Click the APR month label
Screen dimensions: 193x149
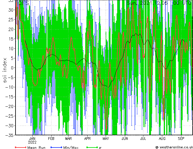pos(87,139)
